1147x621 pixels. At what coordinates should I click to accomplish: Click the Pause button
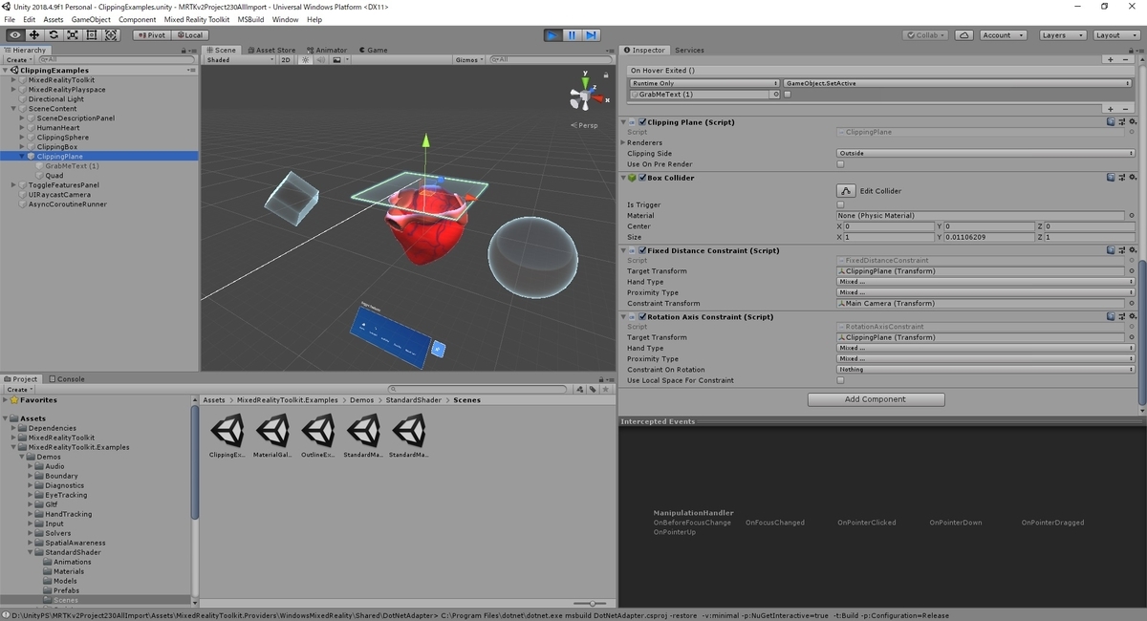572,35
